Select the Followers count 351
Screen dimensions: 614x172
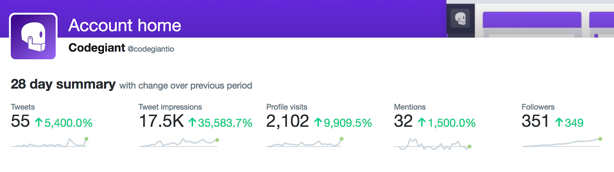click(x=535, y=121)
